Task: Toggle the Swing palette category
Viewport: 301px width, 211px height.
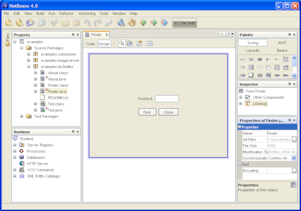Action: click(253, 43)
